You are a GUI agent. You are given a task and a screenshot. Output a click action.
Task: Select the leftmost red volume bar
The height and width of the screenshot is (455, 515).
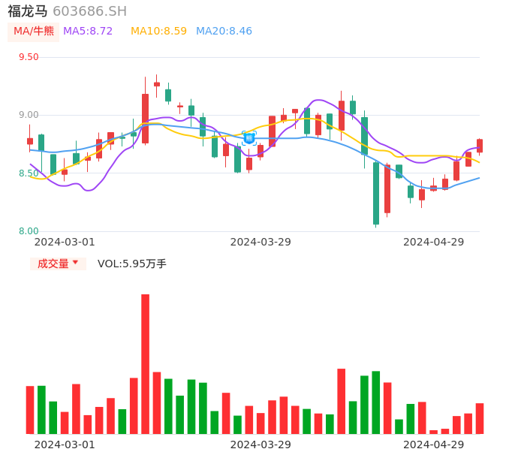(x=30, y=409)
